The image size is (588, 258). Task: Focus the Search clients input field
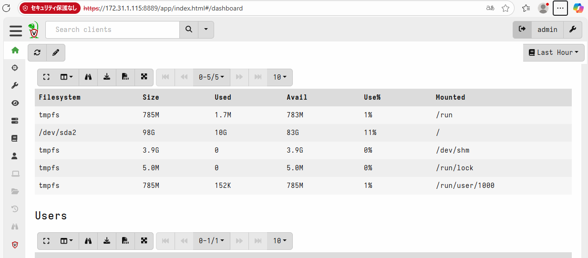pyautogui.click(x=113, y=30)
